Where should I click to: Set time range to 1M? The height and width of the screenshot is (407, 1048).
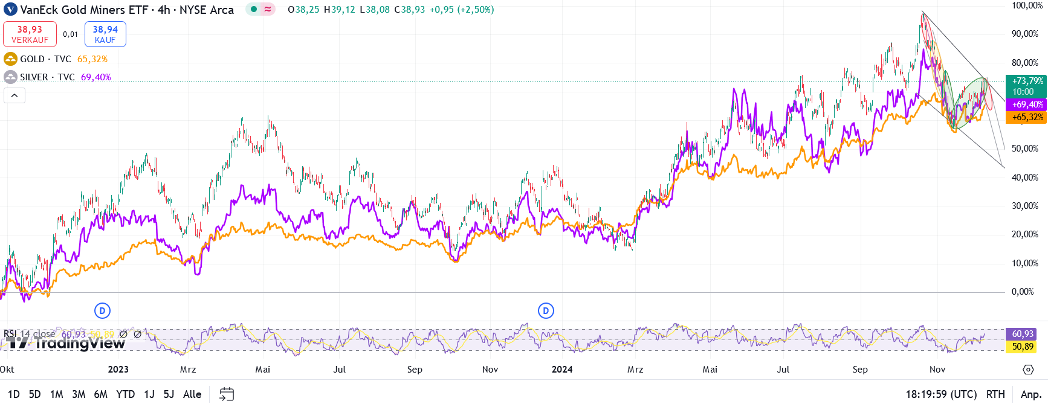[56, 394]
